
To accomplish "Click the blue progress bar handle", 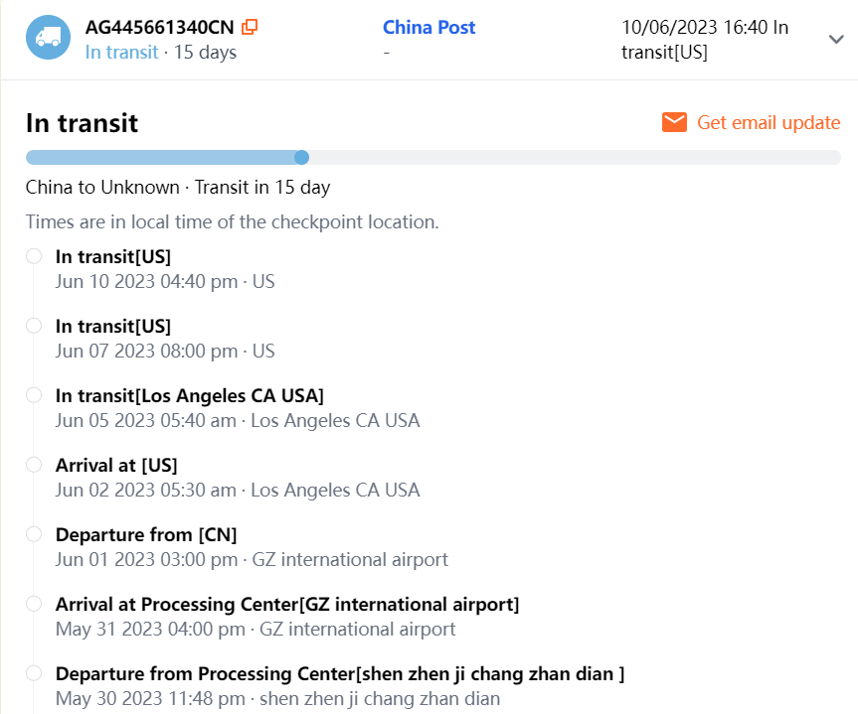I will (x=302, y=157).
